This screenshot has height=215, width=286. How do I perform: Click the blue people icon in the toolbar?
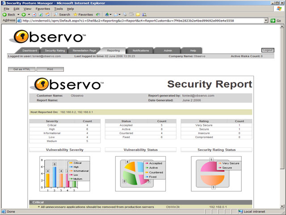click(x=107, y=15)
